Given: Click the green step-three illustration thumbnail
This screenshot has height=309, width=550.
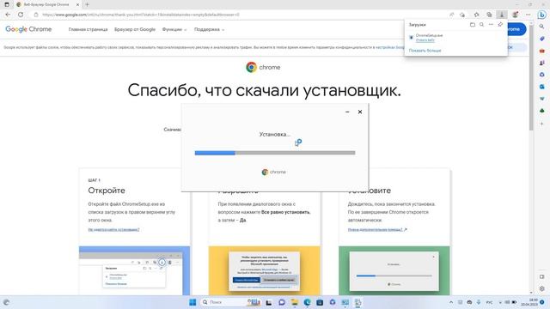Looking at the screenshot, I should tap(394, 270).
